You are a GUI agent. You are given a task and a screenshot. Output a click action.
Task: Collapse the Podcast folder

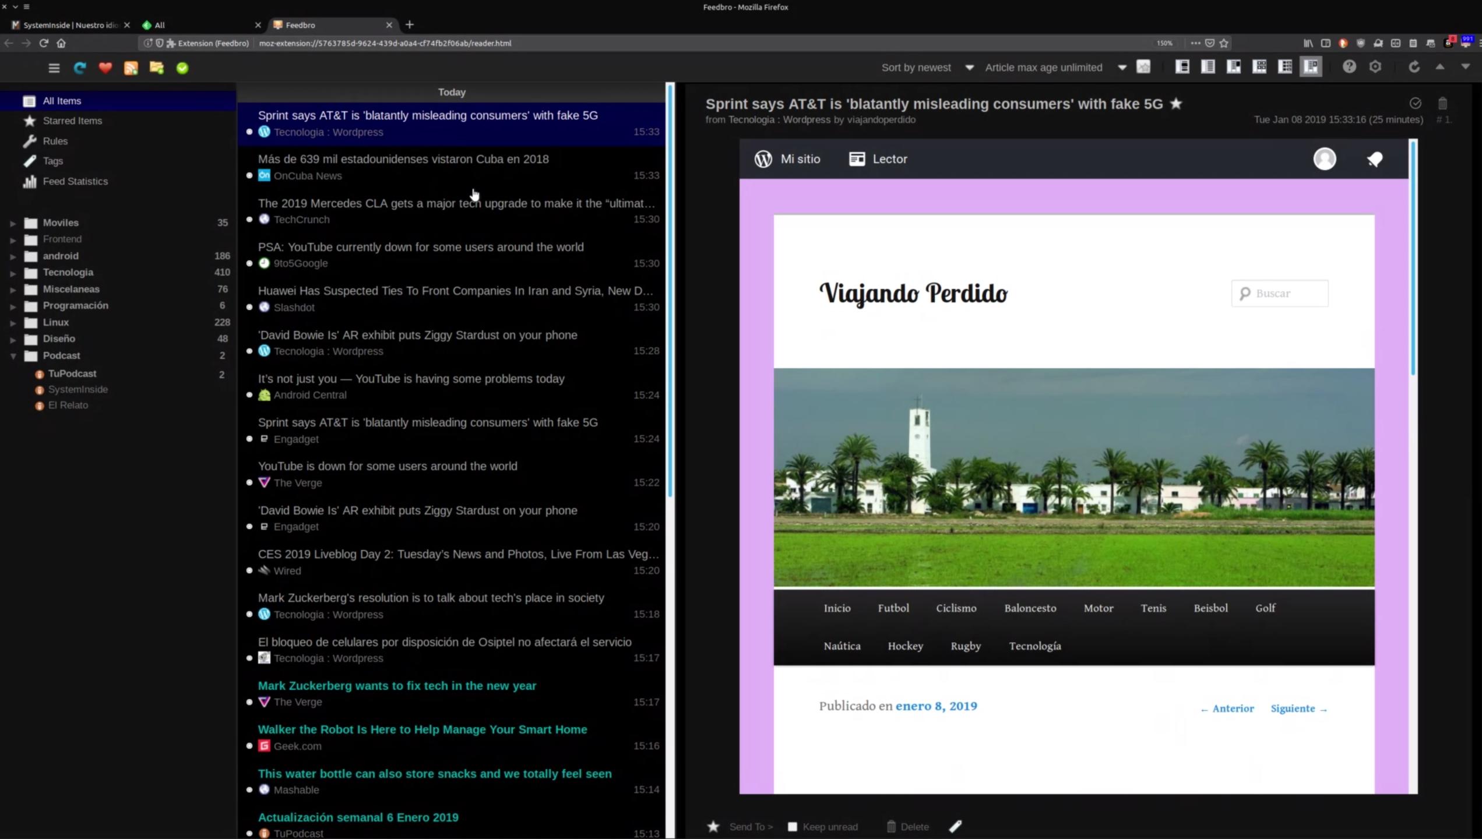[13, 355]
